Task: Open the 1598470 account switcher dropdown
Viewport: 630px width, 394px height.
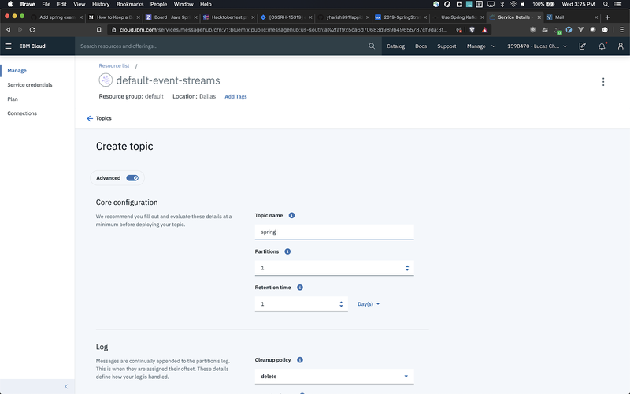Action: click(537, 46)
